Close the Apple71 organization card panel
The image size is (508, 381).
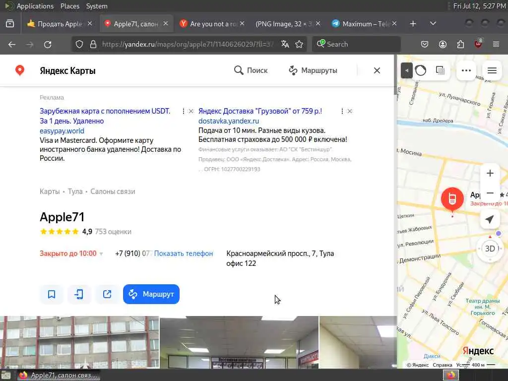coord(377,70)
